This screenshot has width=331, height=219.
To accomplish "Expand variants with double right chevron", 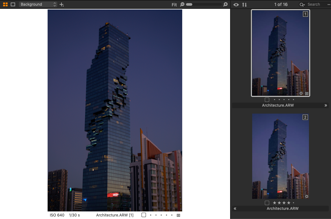I will click(x=326, y=105).
